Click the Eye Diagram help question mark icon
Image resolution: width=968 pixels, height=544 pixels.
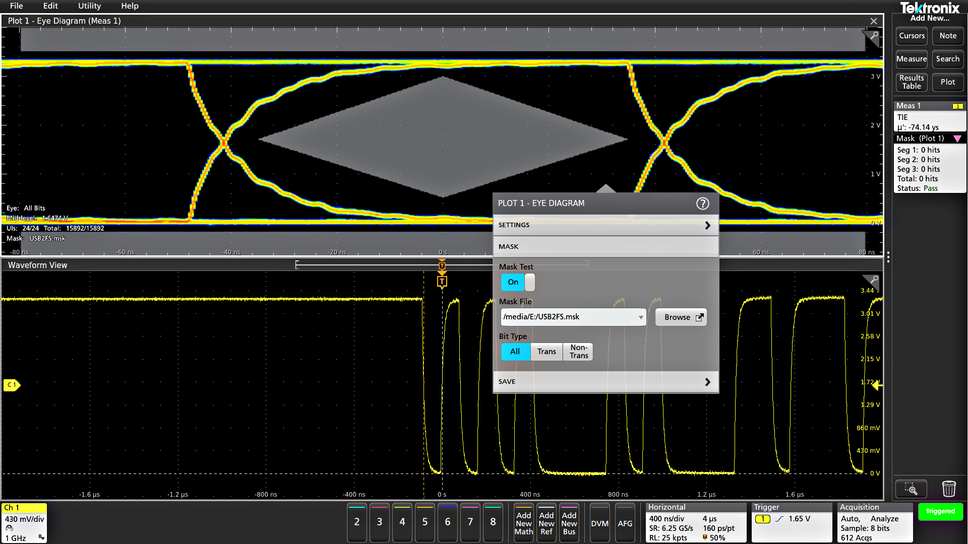click(x=702, y=203)
